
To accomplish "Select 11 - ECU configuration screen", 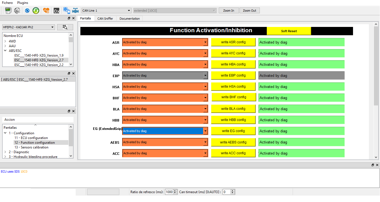I will [31, 138].
